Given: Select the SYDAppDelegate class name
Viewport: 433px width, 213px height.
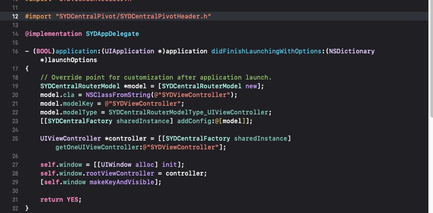Looking at the screenshot, I should click(x=112, y=33).
